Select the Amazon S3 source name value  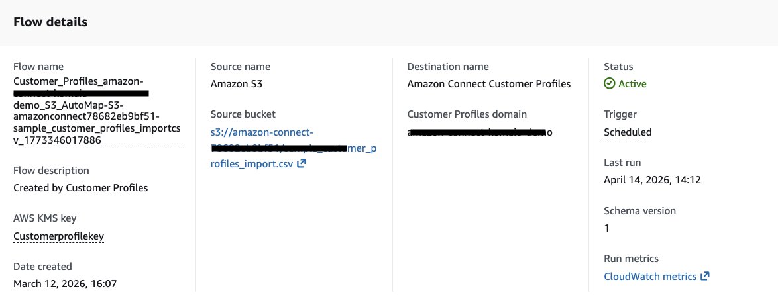(236, 83)
